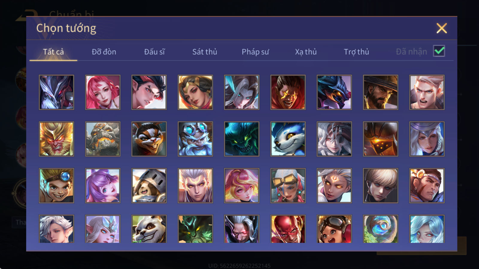The image size is (479, 269).
Task: Select the bearded cowboy hat hero
Action: pos(381,92)
